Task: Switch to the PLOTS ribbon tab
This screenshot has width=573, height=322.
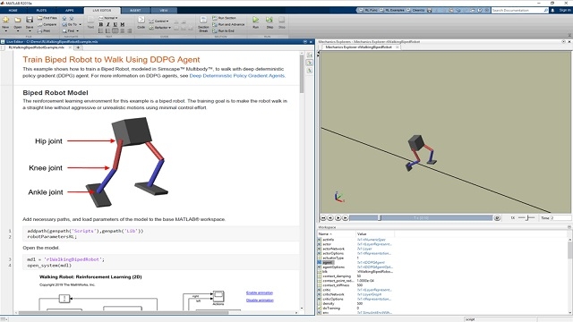Action: click(x=41, y=10)
